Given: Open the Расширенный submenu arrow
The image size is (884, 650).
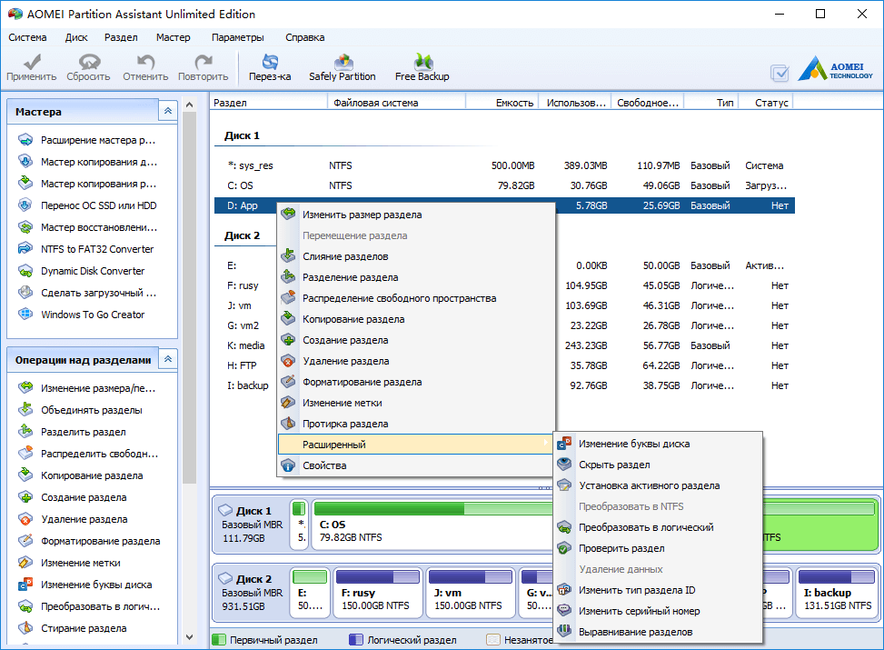Looking at the screenshot, I should tap(545, 444).
